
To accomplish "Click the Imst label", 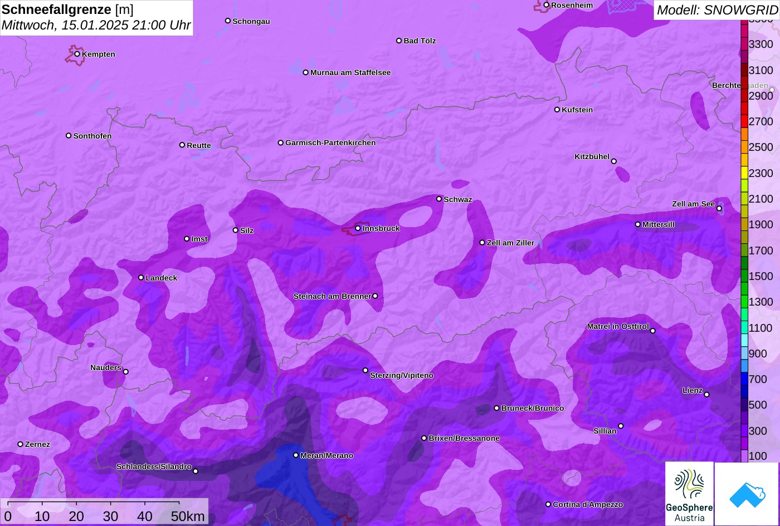I will [x=199, y=239].
